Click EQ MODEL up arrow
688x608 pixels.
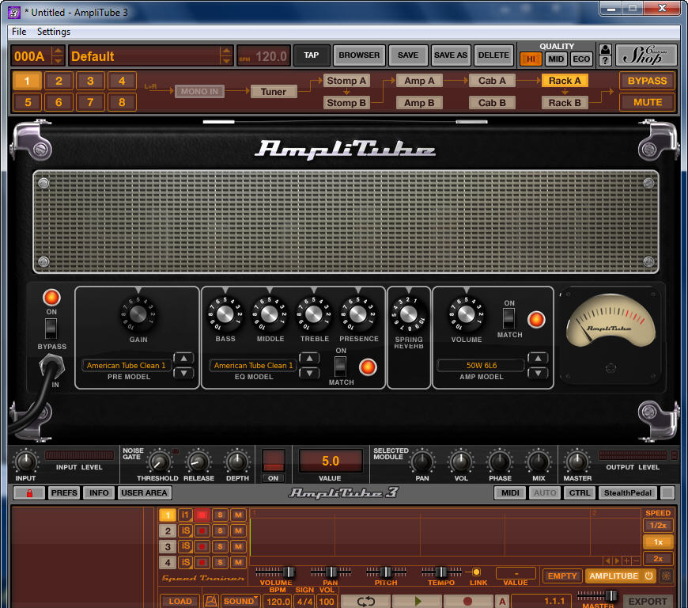[x=309, y=358]
